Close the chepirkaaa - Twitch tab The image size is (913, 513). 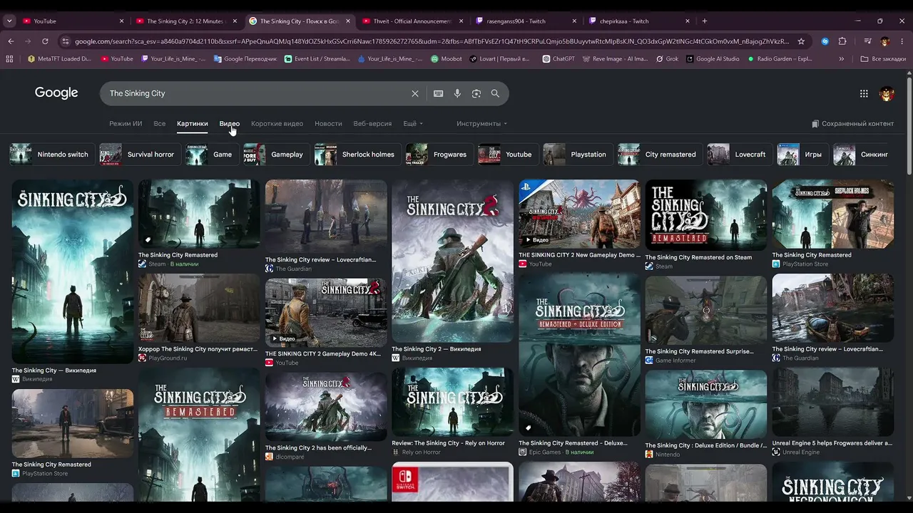pyautogui.click(x=688, y=21)
